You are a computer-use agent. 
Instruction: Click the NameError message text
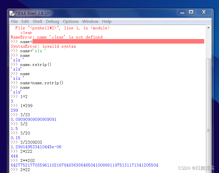pyautogui.click(x=56, y=37)
